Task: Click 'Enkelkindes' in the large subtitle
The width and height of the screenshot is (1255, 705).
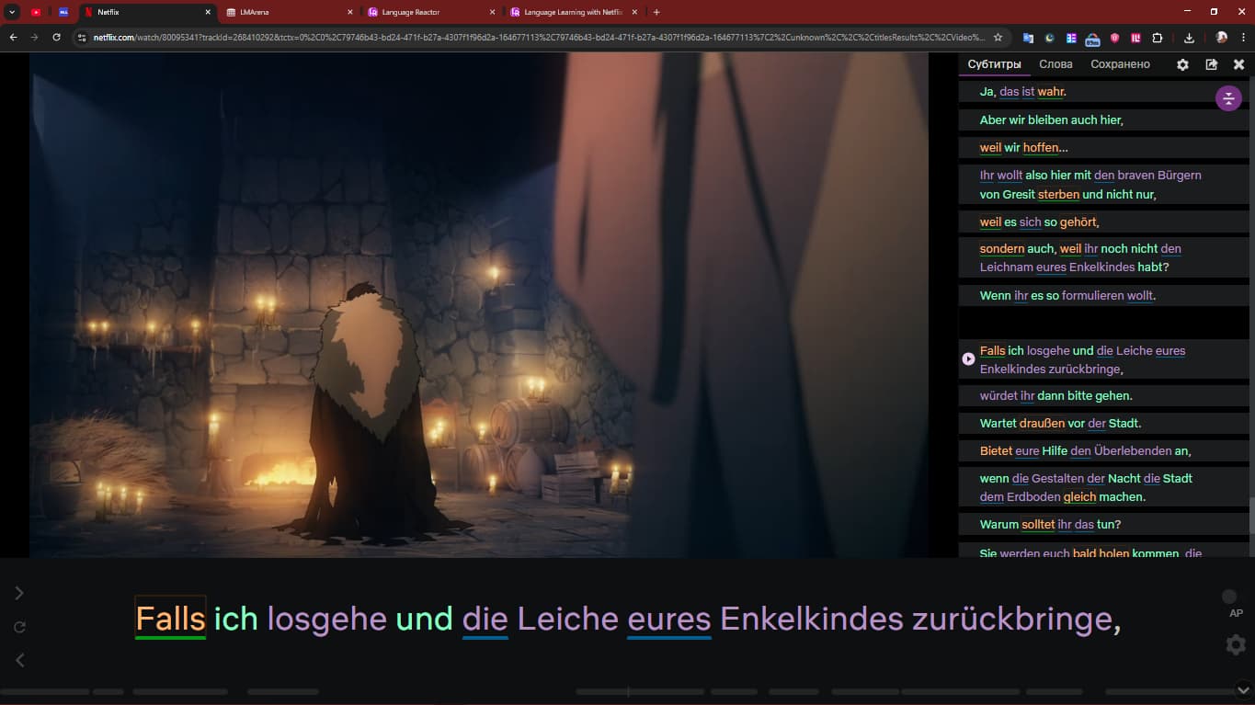Action: click(812, 619)
